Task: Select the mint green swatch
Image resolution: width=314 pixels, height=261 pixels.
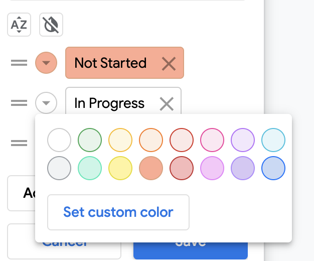Action: click(x=90, y=168)
